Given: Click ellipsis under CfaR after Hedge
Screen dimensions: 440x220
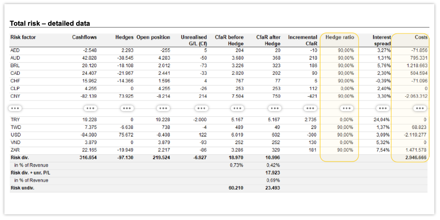Looking at the screenshot, I should click(274, 108).
